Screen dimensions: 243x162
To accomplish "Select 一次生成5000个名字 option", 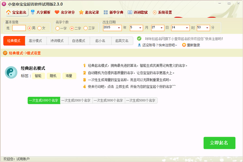I will [x=141, y=100].
